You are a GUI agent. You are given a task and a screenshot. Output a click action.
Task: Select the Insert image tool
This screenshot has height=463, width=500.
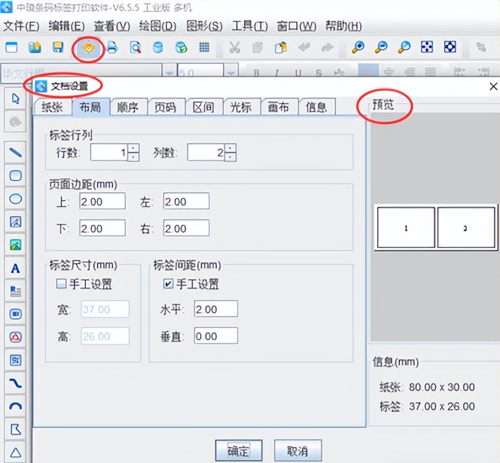point(15,245)
